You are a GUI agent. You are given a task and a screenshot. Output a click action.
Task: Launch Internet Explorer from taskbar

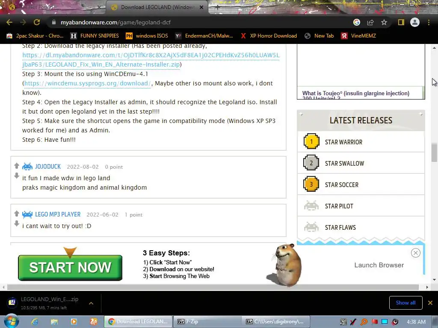[35, 322]
